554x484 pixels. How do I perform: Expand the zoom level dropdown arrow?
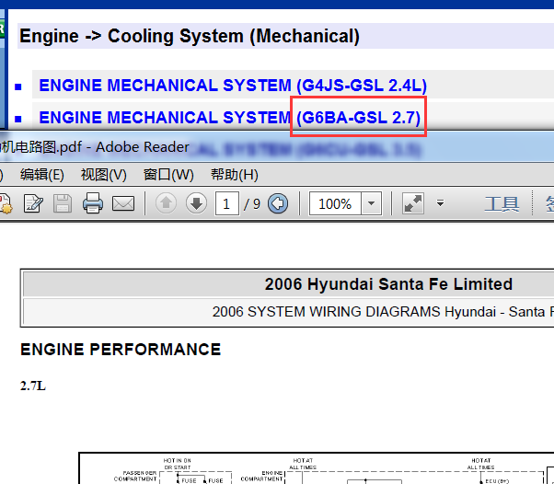372,203
